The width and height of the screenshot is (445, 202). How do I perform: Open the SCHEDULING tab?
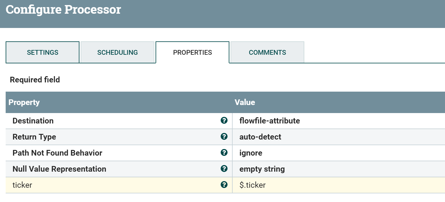coord(117,52)
